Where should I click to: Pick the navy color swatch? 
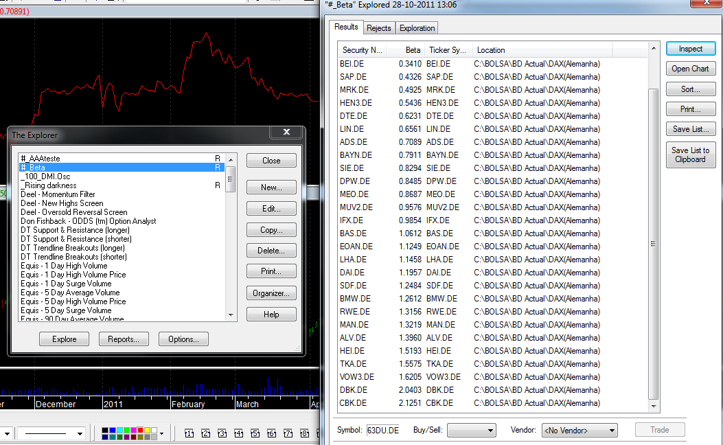click(x=105, y=437)
